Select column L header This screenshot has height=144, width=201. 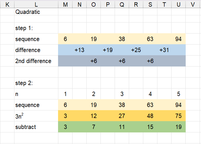[x=36, y=5]
